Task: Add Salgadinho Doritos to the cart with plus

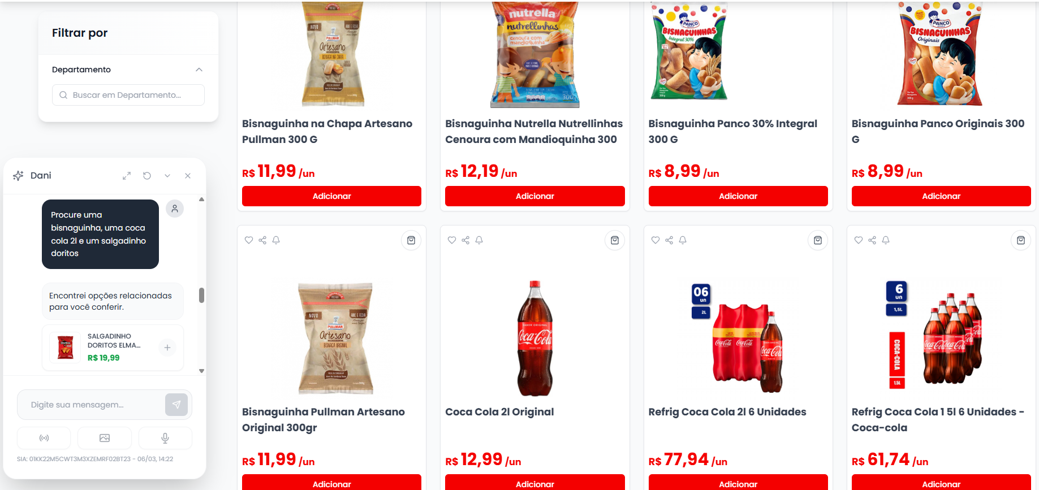Action: point(167,348)
